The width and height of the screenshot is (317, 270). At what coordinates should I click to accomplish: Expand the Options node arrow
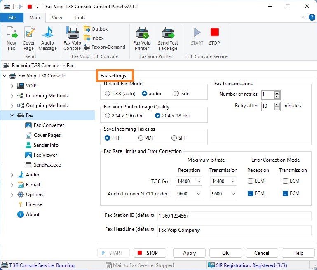12,195
